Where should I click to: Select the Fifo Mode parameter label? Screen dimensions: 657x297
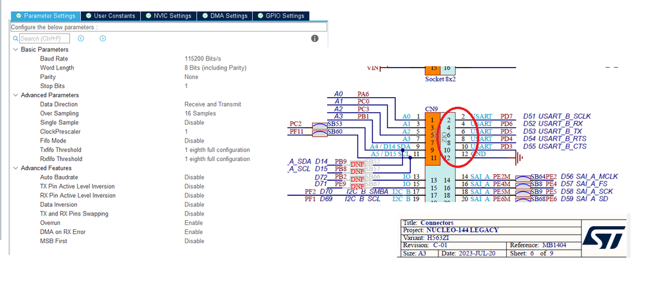tap(53, 141)
